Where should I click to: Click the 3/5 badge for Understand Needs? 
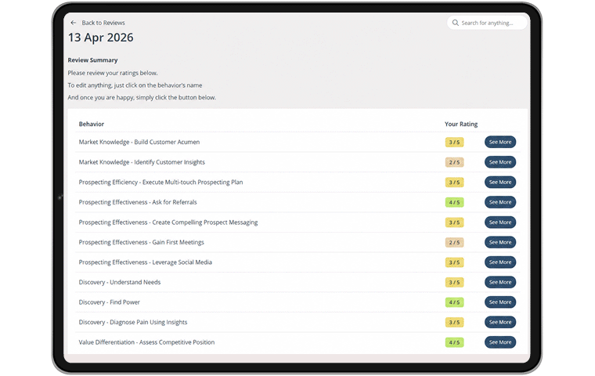(x=454, y=282)
